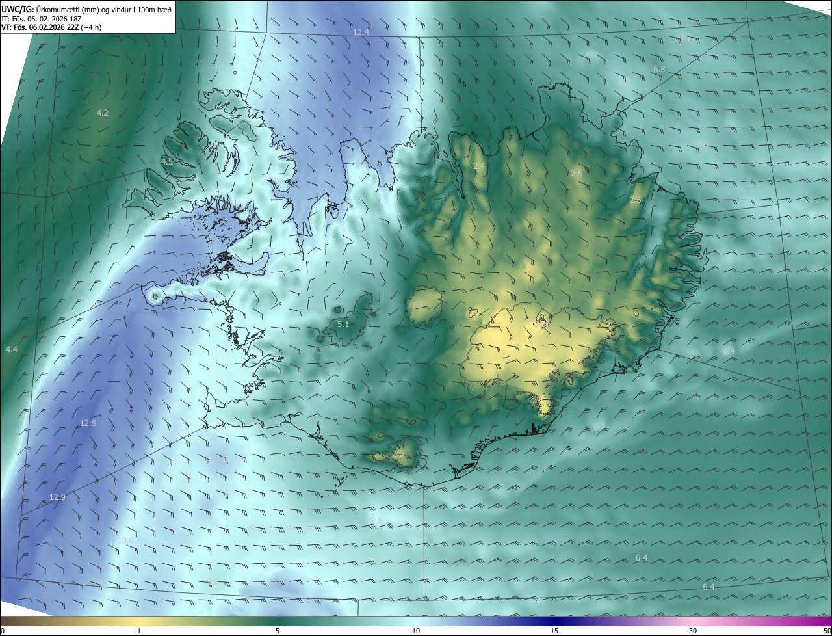Click the 4.2 value label
Screen dimensions: 832x636
tap(102, 113)
